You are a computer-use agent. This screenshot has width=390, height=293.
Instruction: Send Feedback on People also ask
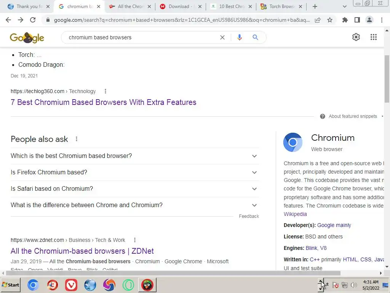249,216
